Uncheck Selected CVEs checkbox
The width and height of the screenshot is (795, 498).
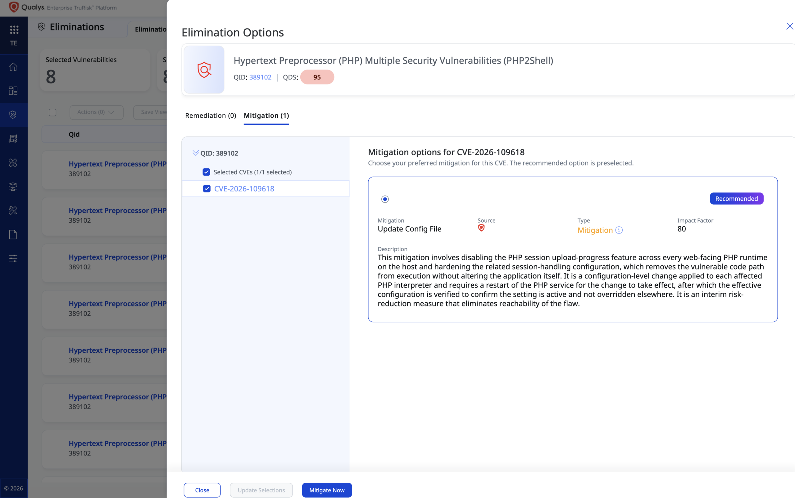(x=206, y=172)
